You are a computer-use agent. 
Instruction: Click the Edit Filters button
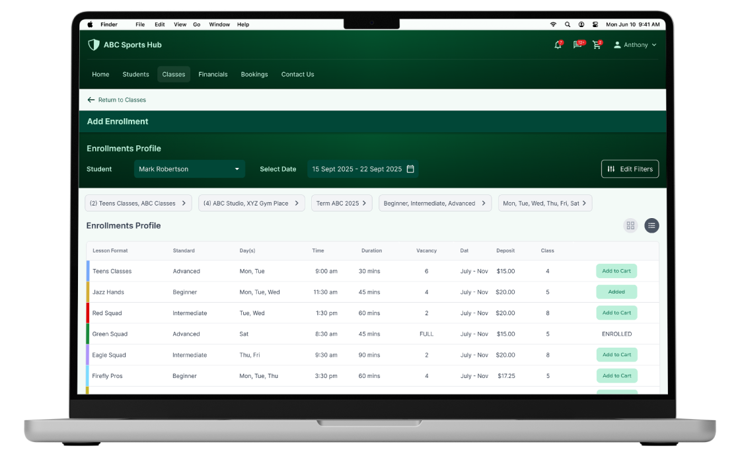(630, 169)
